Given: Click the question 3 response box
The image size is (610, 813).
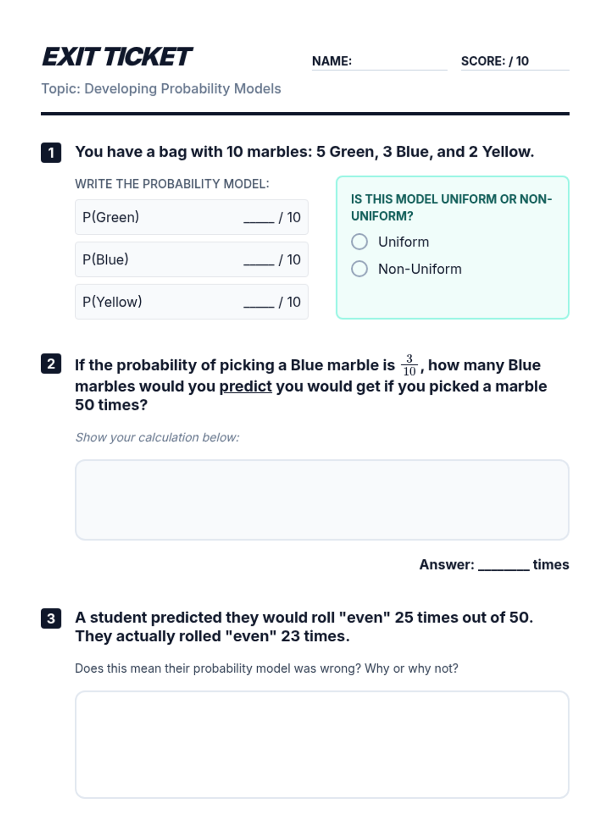Looking at the screenshot, I should [x=322, y=744].
